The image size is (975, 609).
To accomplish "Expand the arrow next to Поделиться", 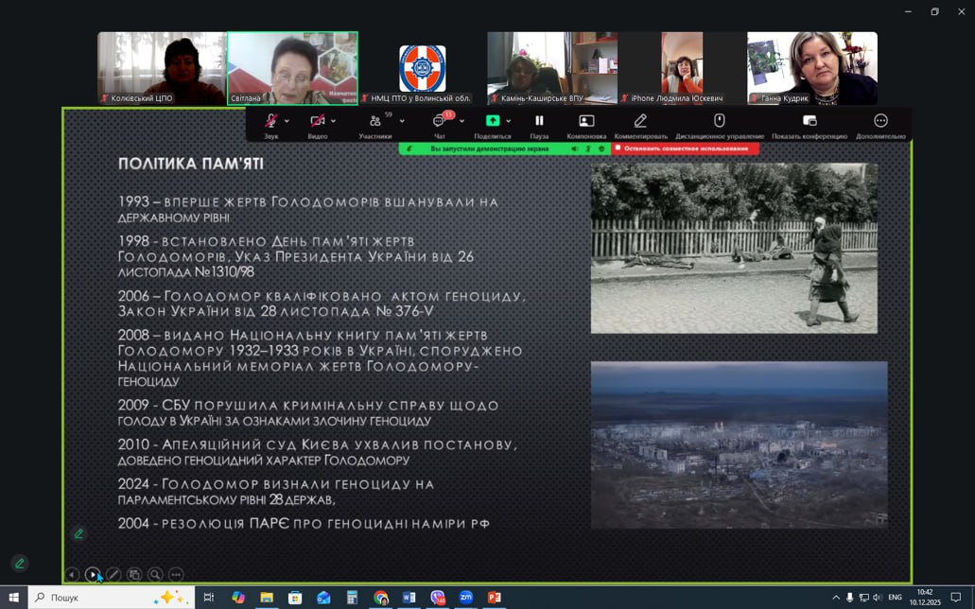I will [x=509, y=121].
